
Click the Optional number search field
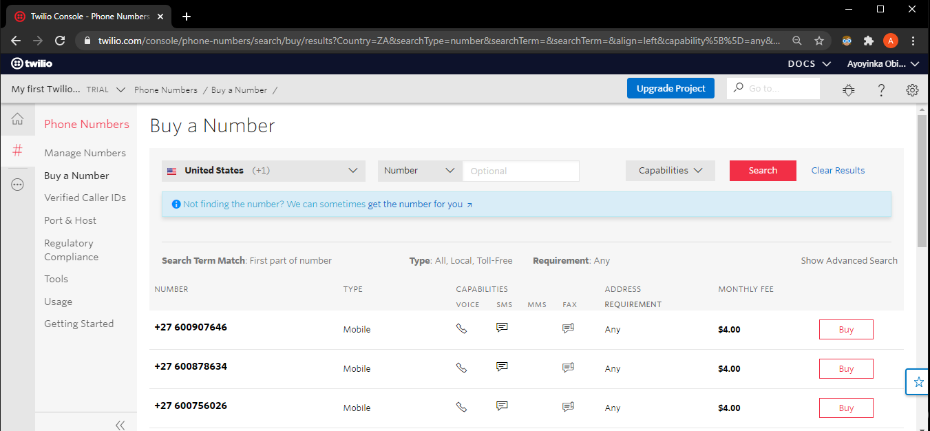[x=520, y=171]
